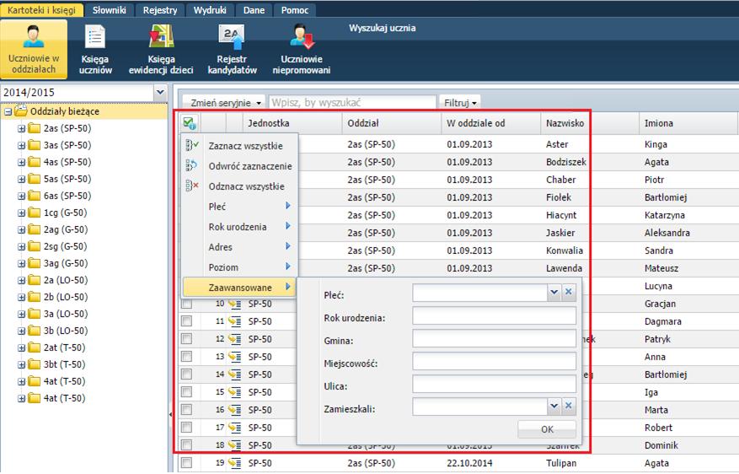The width and height of the screenshot is (739, 474).
Task: Choose Zaznacz wszystkie menu entry
Action: (239, 145)
